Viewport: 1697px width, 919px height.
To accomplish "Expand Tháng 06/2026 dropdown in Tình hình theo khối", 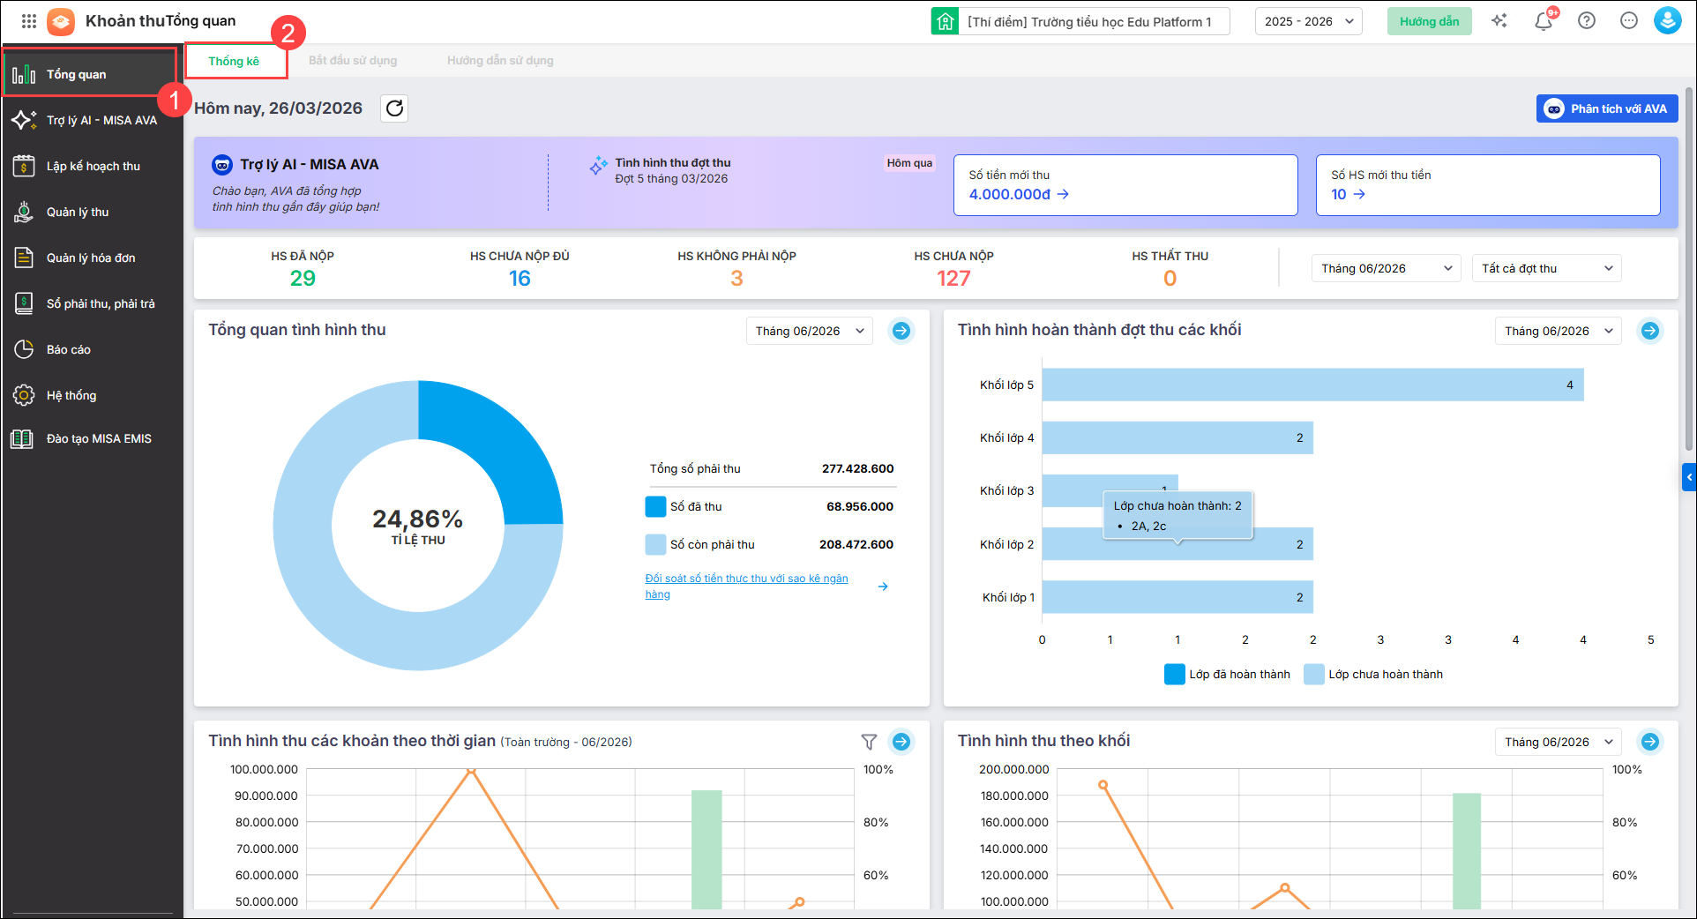I will click(1558, 742).
